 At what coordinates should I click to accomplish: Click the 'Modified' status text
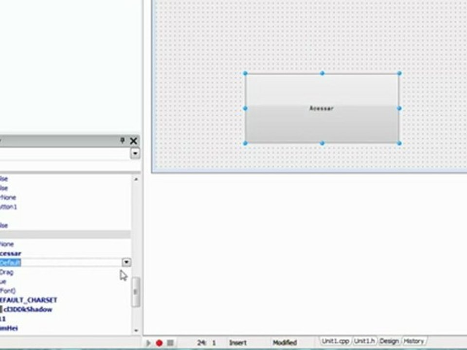[285, 343]
